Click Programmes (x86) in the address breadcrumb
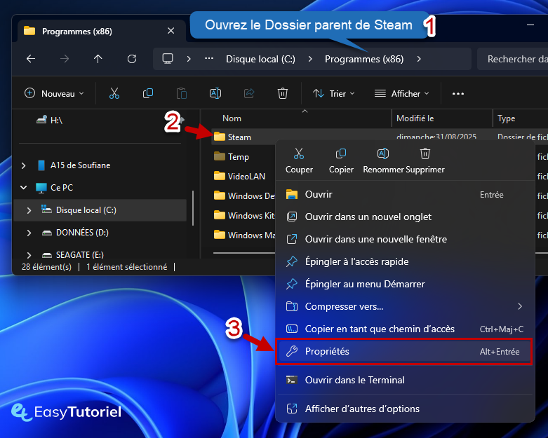Viewport: 548px width, 438px height. click(363, 59)
